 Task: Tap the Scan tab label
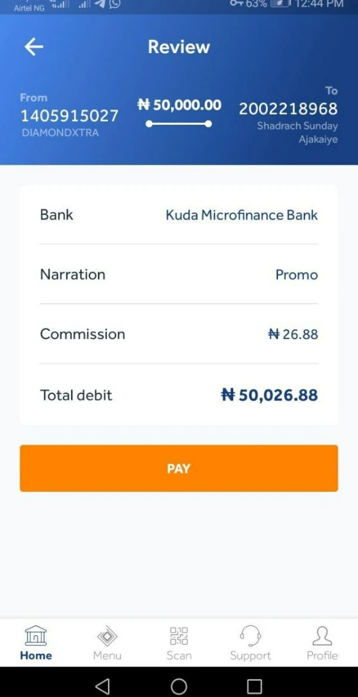[179, 655]
